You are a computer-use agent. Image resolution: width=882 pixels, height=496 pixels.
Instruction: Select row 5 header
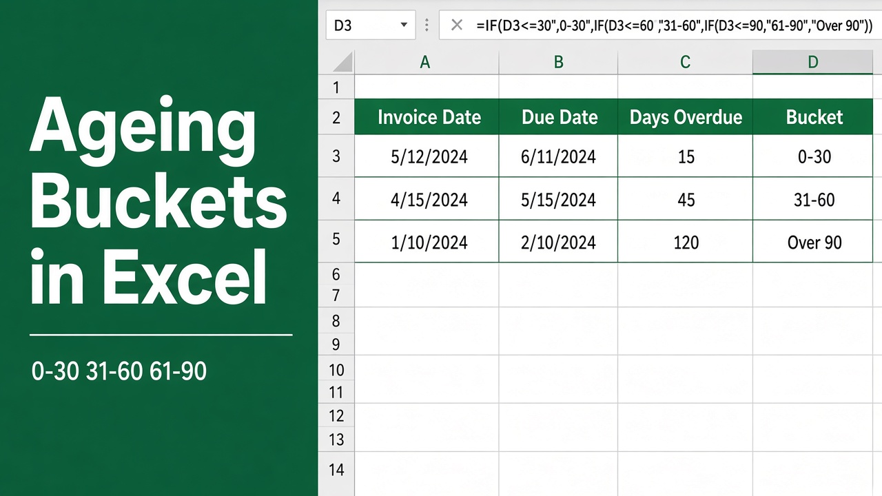(x=336, y=240)
